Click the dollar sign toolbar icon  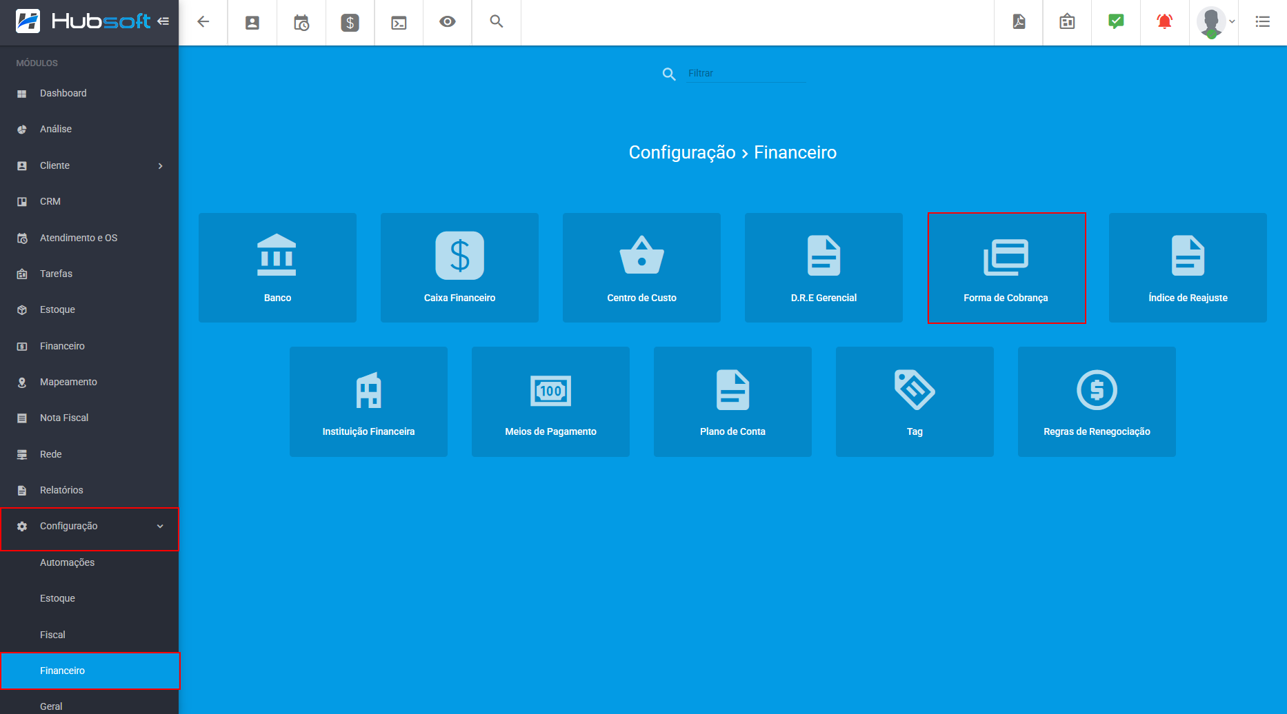point(350,23)
